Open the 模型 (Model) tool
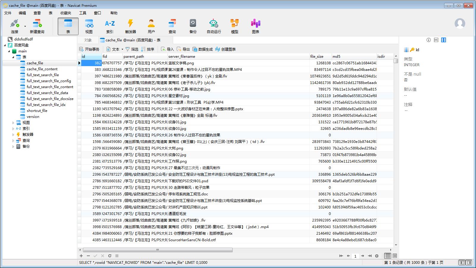This screenshot has width=476, height=268. click(x=234, y=26)
